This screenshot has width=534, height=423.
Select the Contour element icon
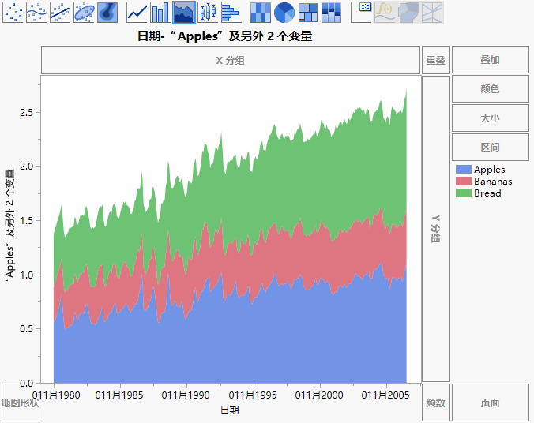107,12
